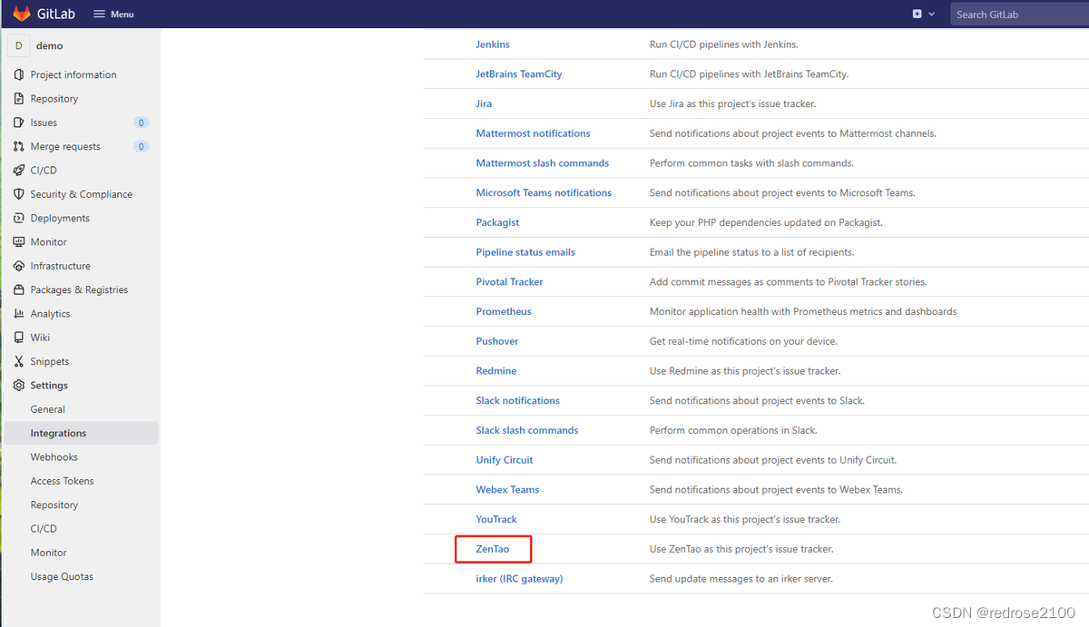Click the Analytics chart icon

click(19, 314)
